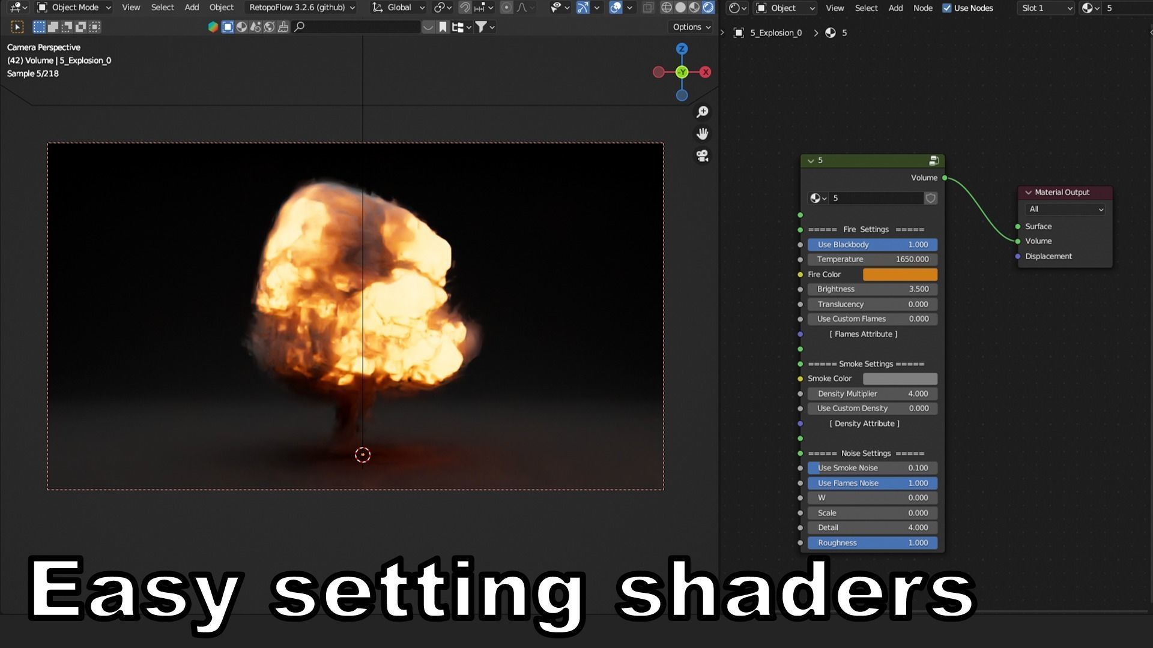Collapse the group node 5 header
This screenshot has height=648, width=1153.
click(811, 161)
